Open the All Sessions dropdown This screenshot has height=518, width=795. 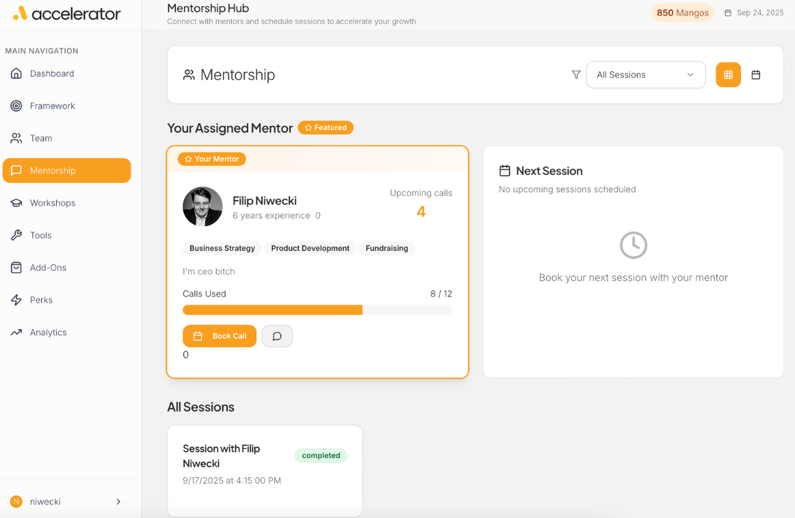(x=645, y=74)
